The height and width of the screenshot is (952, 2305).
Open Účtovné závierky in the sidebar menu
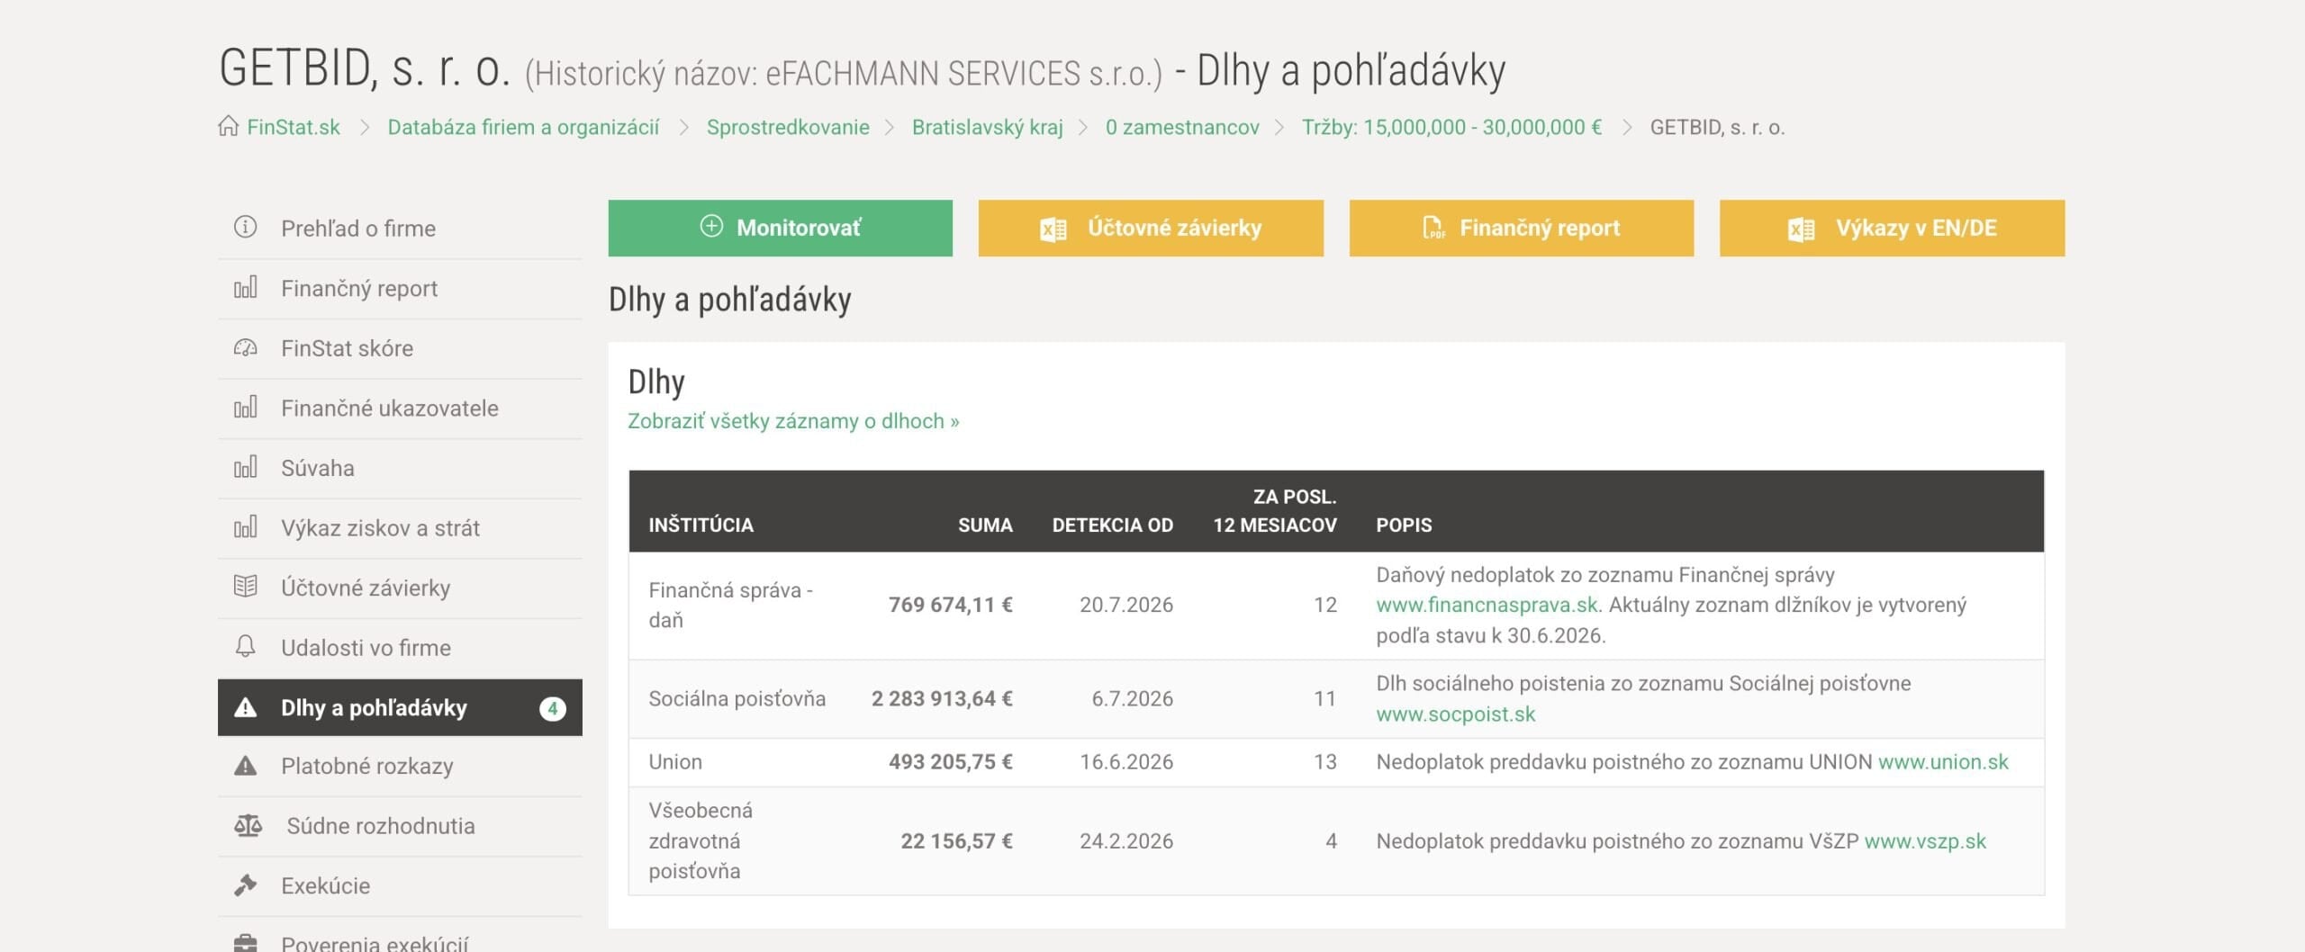coord(400,588)
